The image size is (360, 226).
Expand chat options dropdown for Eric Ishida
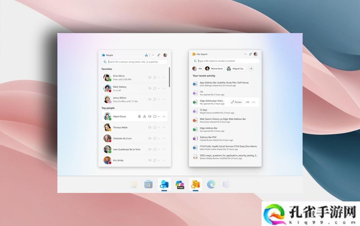click(x=159, y=160)
